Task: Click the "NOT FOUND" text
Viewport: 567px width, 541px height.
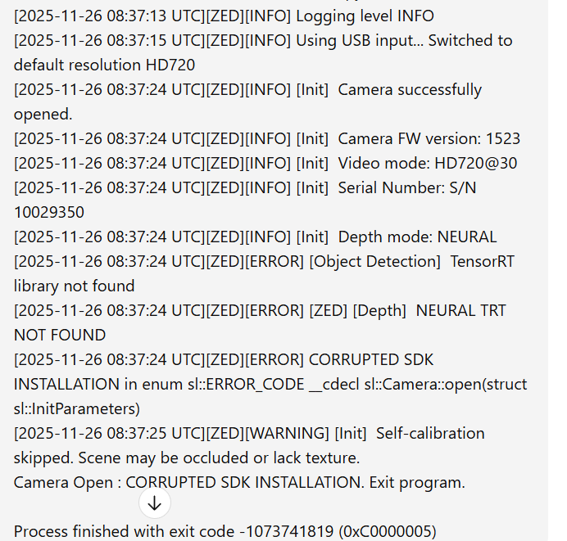Action: click(x=60, y=335)
